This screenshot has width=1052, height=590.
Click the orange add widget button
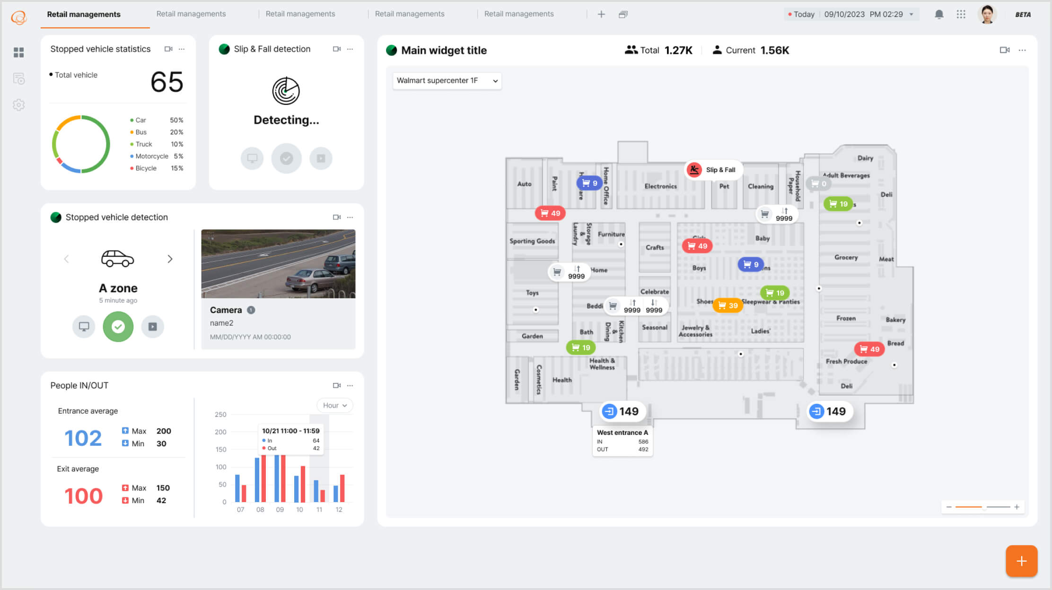[1022, 561]
